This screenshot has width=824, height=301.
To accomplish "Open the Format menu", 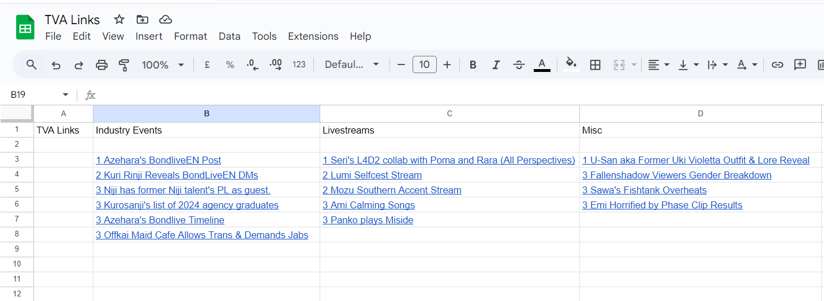I will click(x=190, y=36).
